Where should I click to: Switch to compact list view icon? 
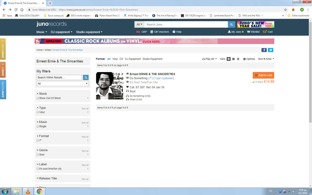click(x=233, y=59)
